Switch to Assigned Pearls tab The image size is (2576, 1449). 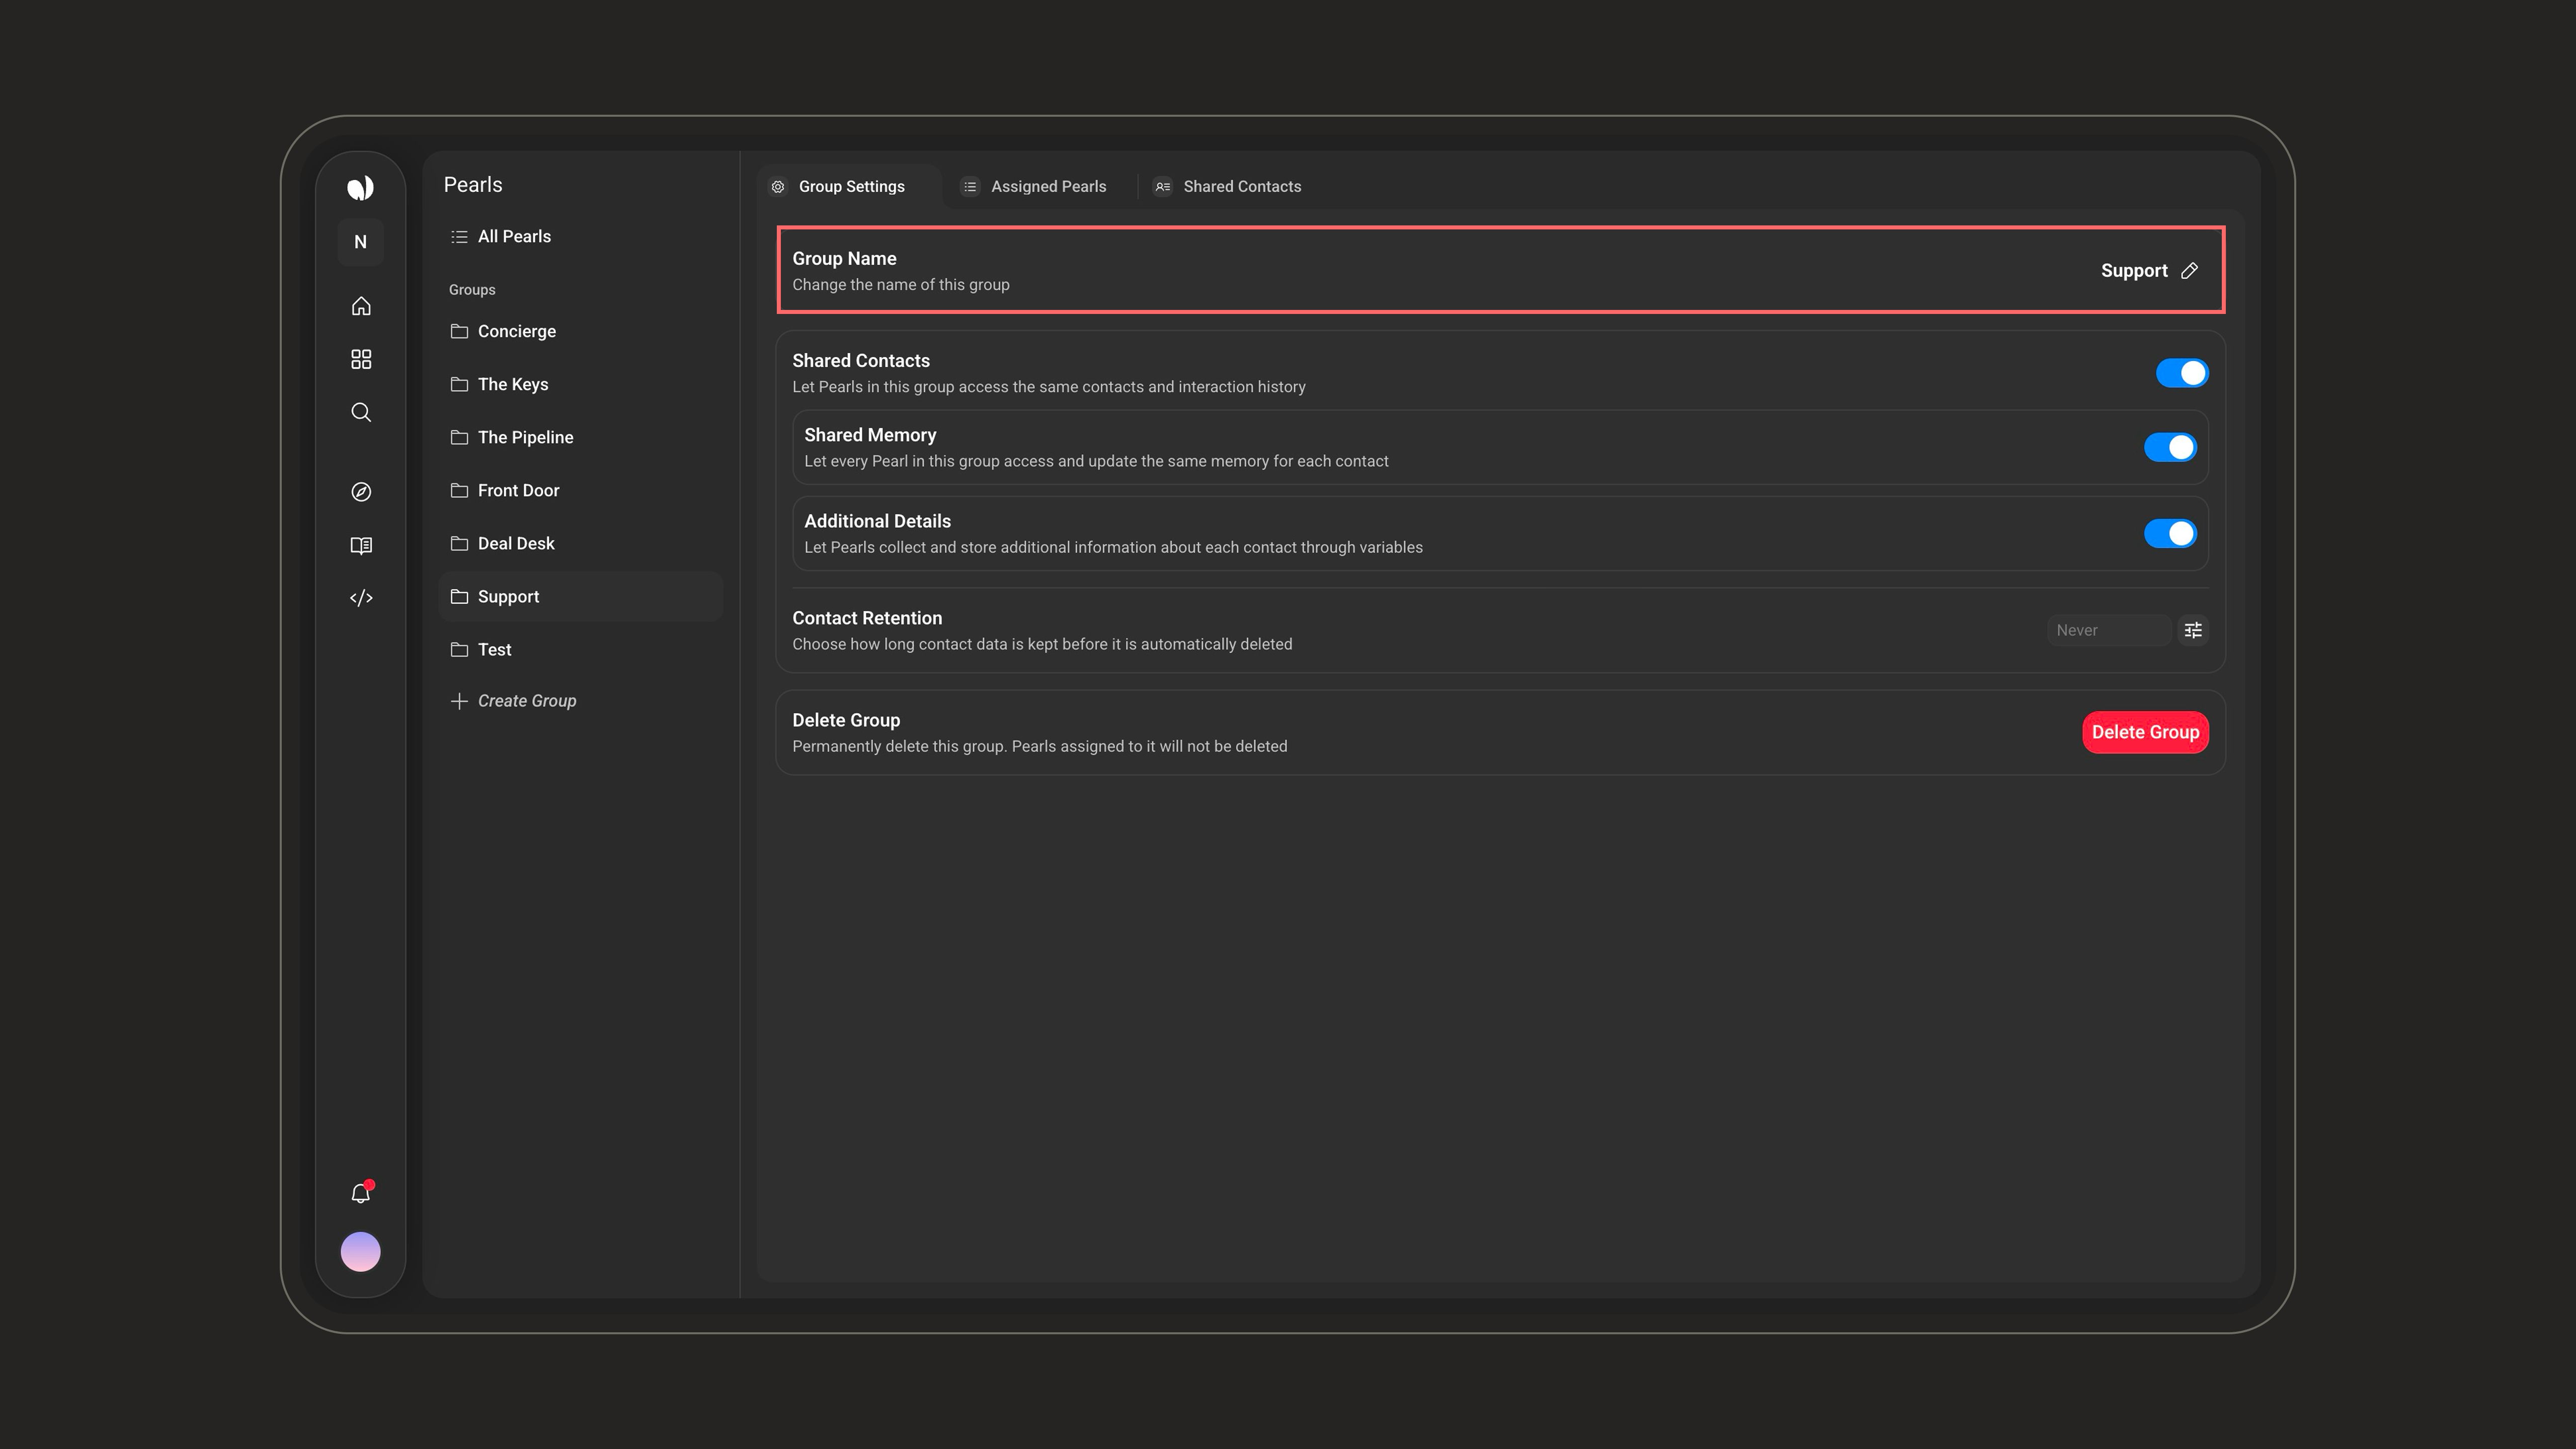[x=1035, y=187]
